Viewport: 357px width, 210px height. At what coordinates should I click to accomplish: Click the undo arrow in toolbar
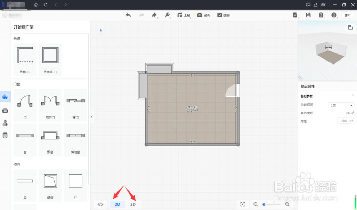coord(129,15)
